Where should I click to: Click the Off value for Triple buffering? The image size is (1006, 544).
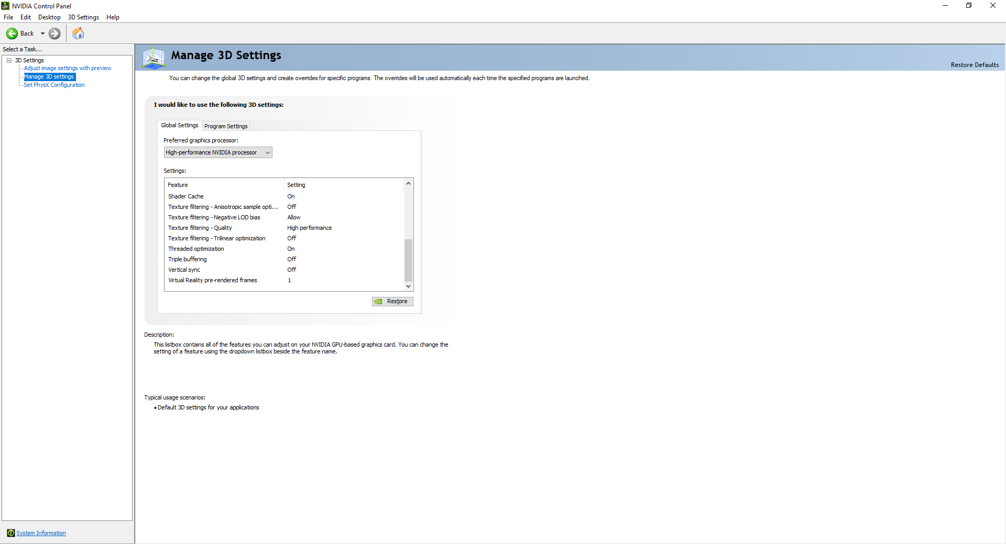point(291,259)
